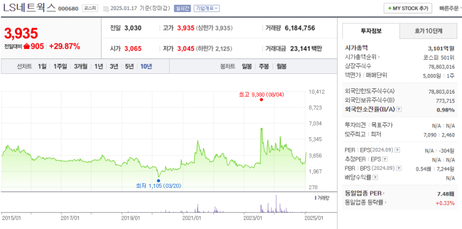Select the 1일 line chart period
Screen dimensions: 462x229
[x=42, y=66]
